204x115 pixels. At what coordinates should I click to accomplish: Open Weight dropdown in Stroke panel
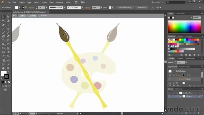pos(186,63)
